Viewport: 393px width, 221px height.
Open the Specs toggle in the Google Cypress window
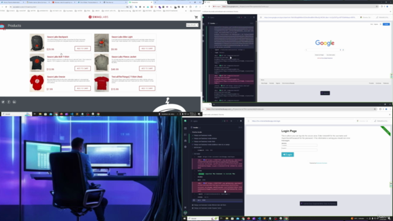pos(211,18)
